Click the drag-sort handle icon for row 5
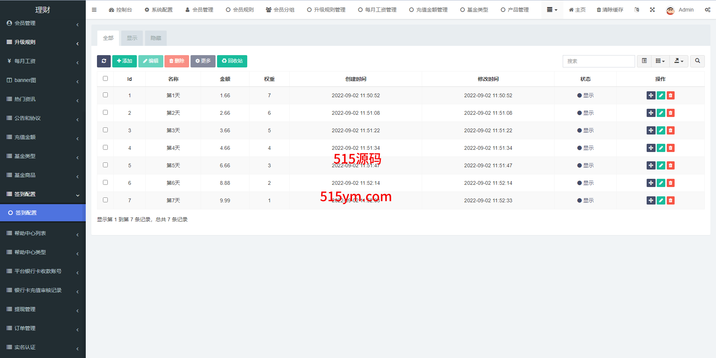 (651, 165)
